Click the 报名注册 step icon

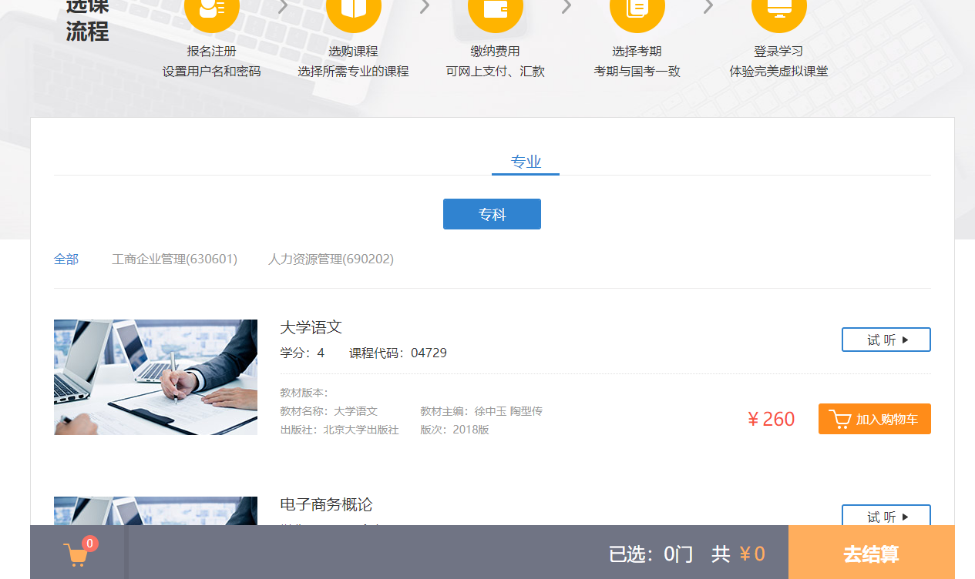[x=212, y=9]
